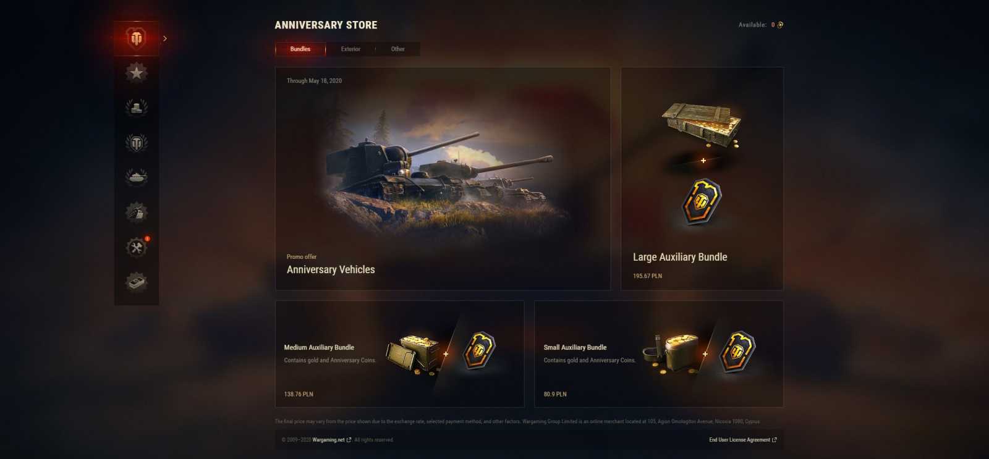Open the gold coins stack sidebar icon
The width and height of the screenshot is (989, 459).
click(x=137, y=107)
